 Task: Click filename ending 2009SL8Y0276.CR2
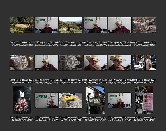pyautogui.click(x=22, y=81)
